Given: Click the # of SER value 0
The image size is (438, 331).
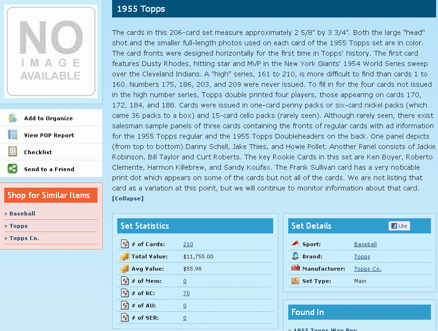Looking at the screenshot, I should pos(185,318).
